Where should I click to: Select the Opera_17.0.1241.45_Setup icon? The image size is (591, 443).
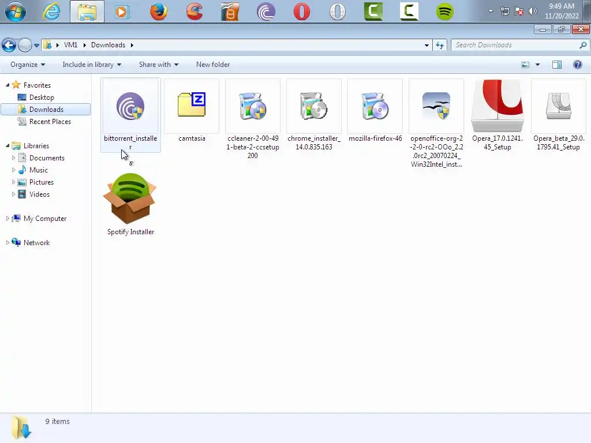pyautogui.click(x=498, y=106)
